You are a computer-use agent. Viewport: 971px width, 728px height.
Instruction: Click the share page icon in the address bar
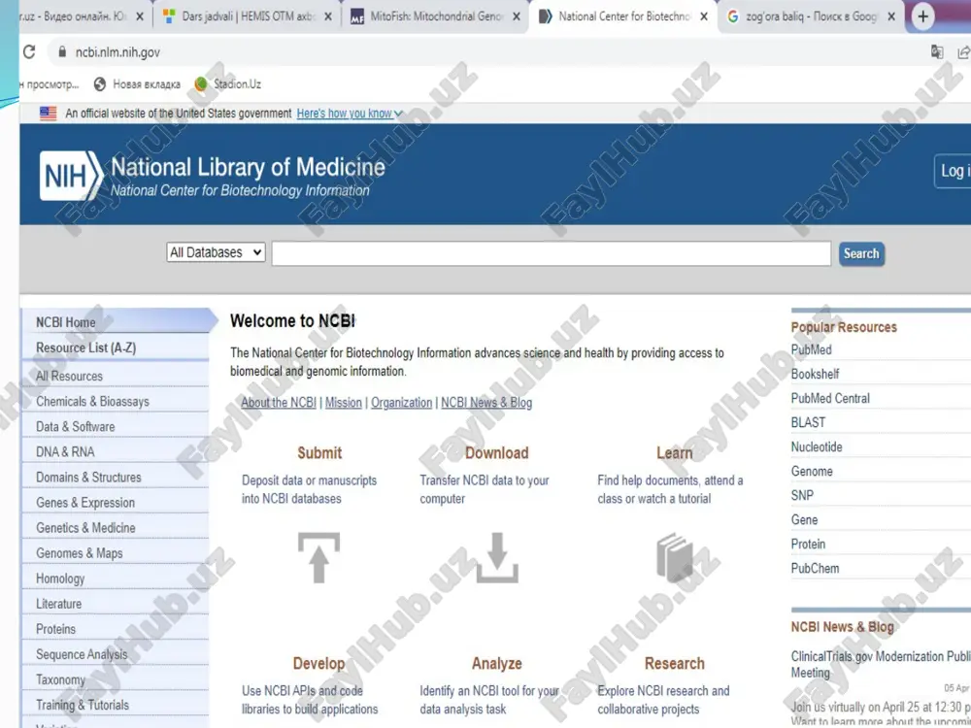tap(963, 52)
